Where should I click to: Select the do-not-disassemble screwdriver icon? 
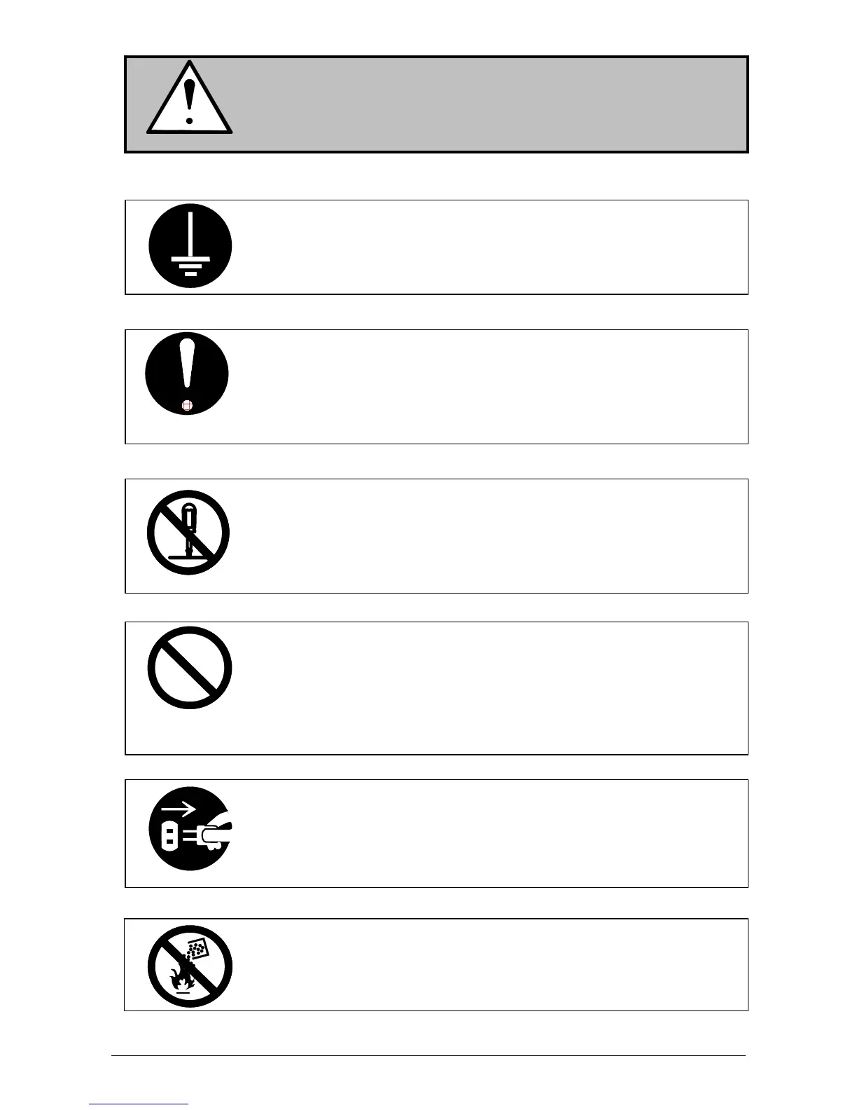point(188,533)
